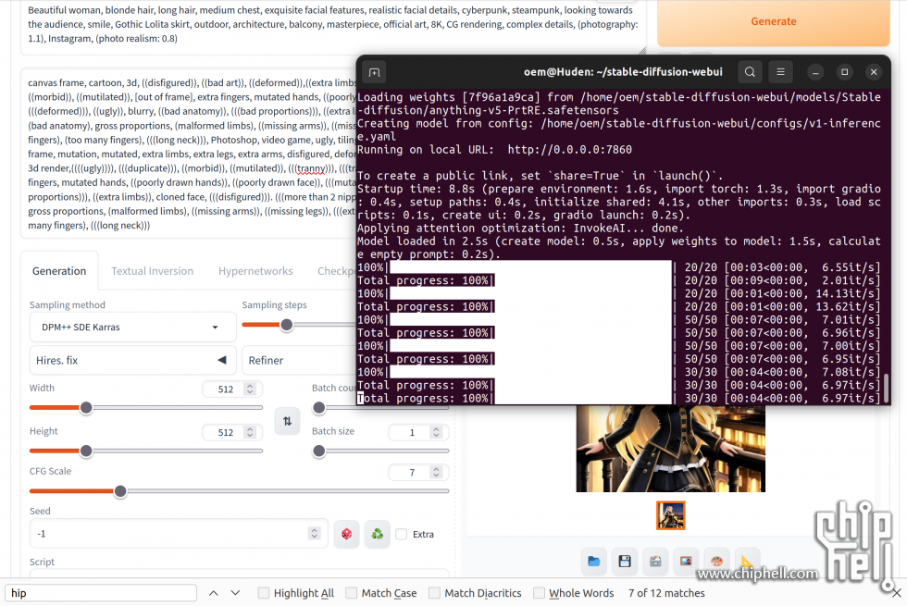The image size is (907, 606).
Task: Click the CFG Scale slider handle
Action: (120, 491)
